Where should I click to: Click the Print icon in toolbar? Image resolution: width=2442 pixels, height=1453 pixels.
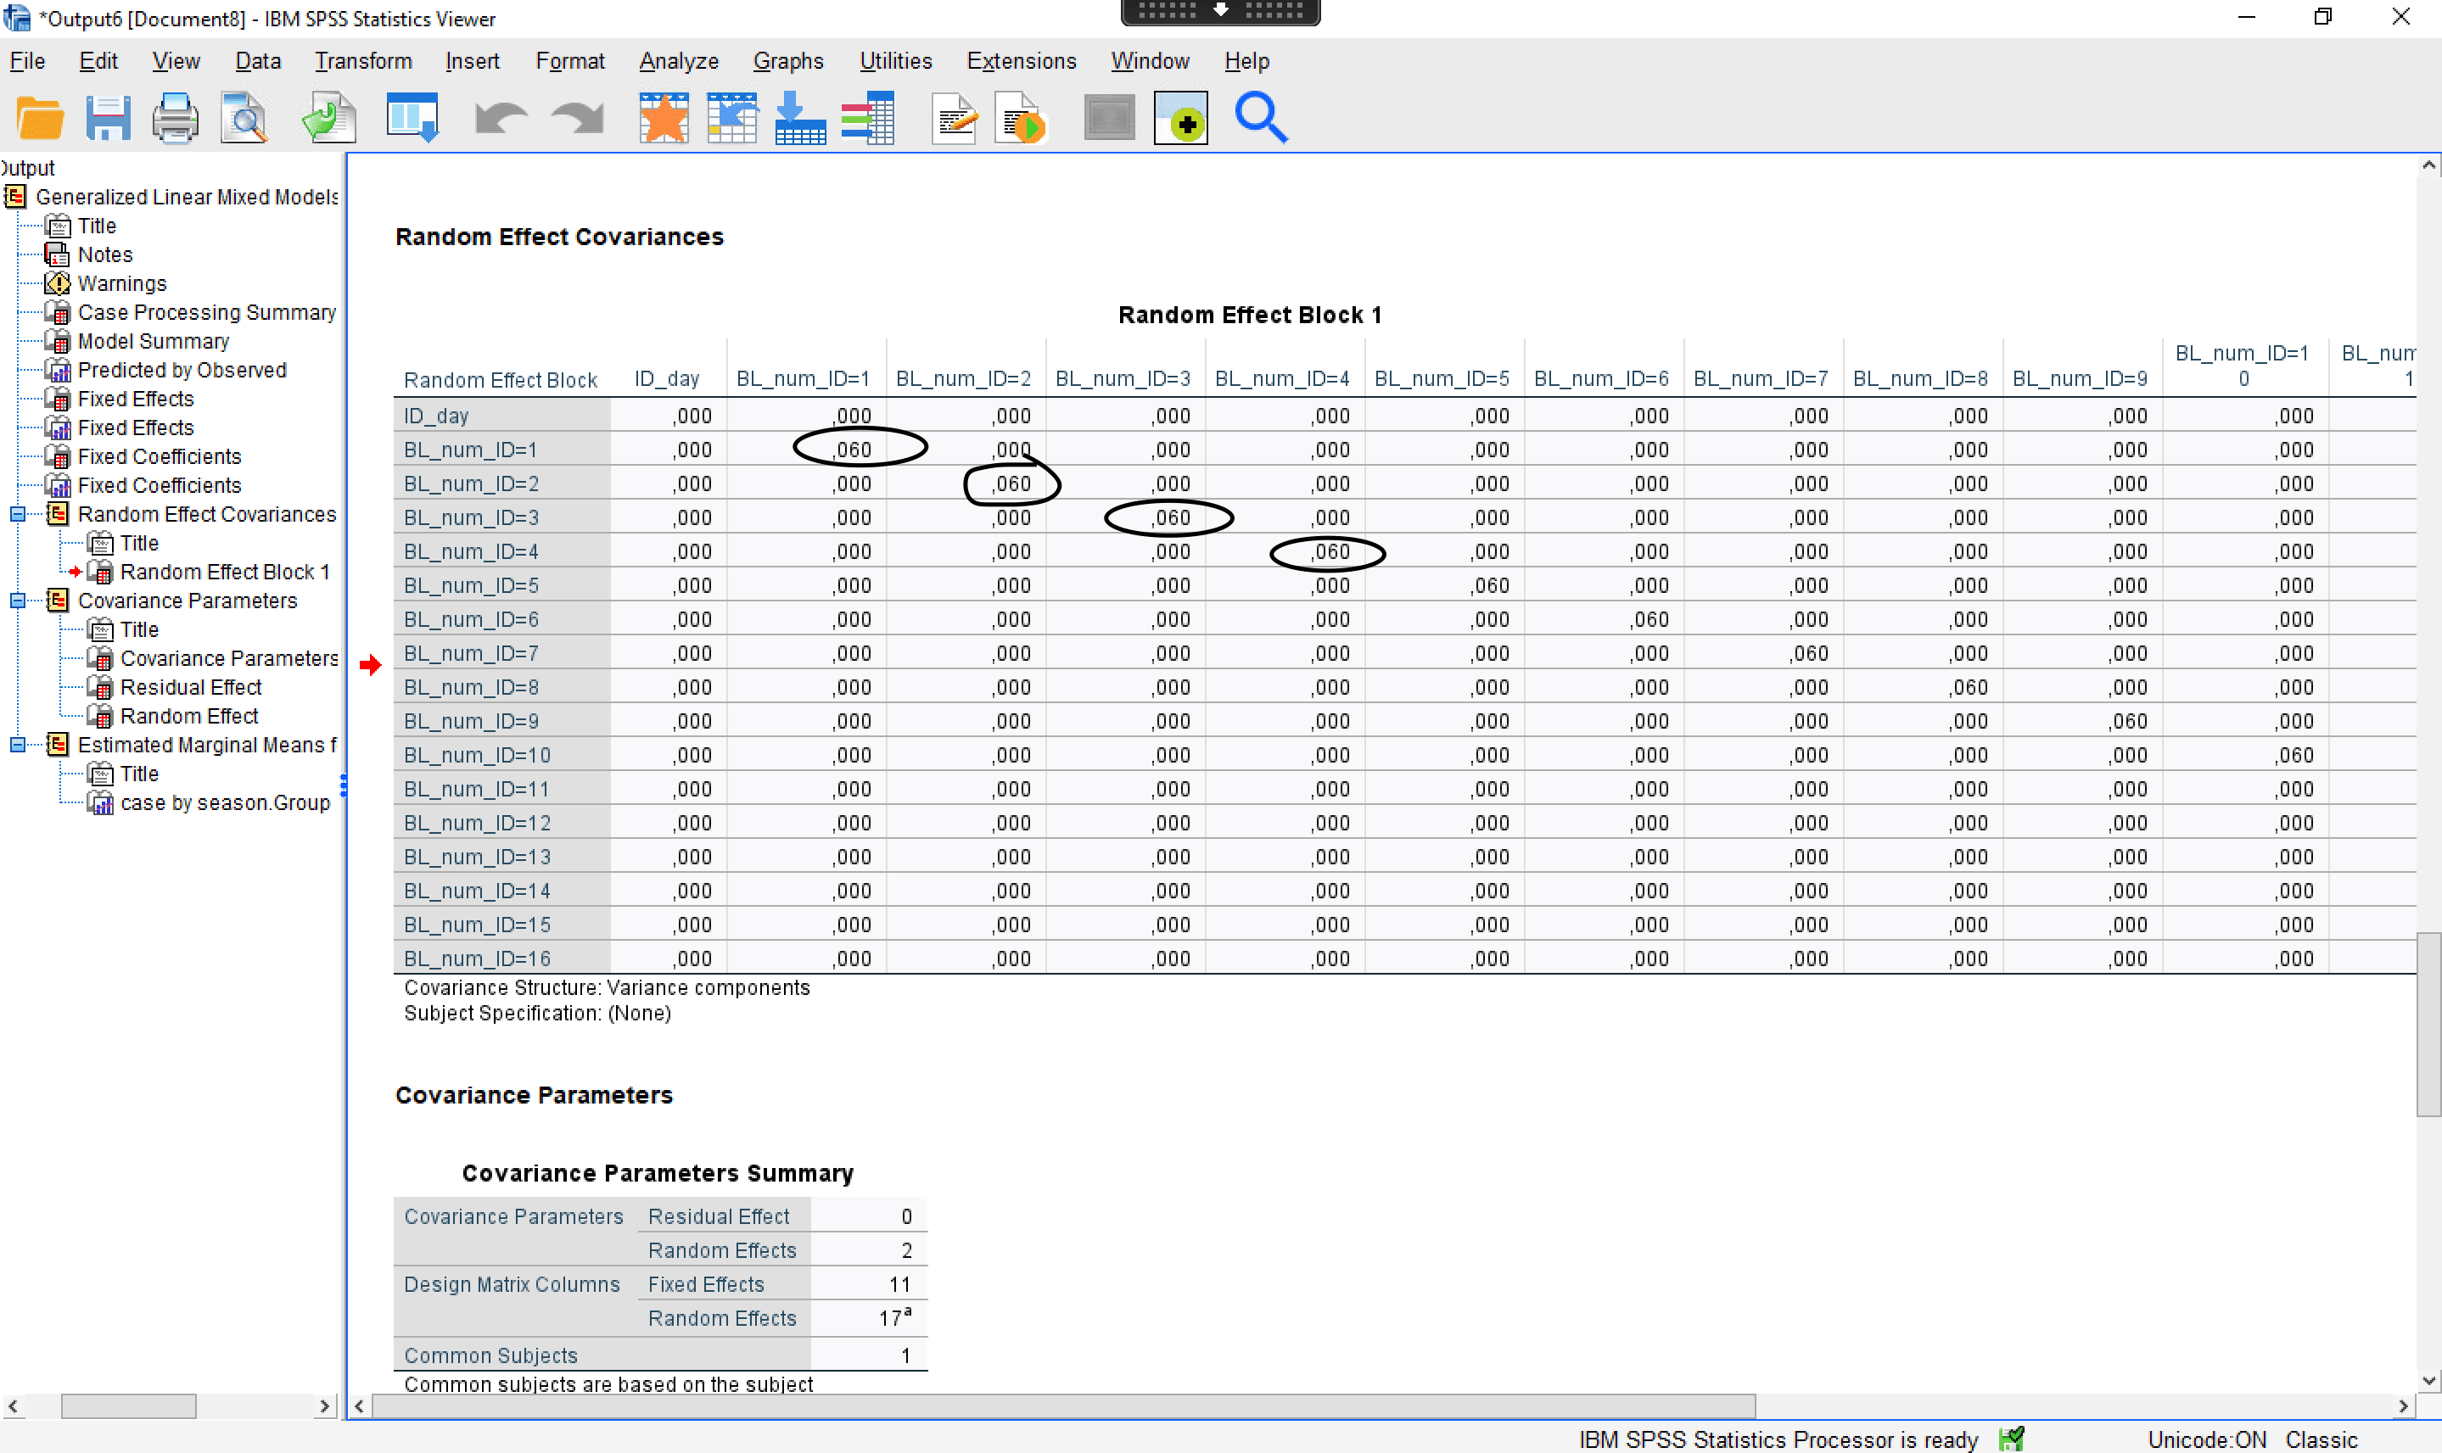[175, 116]
